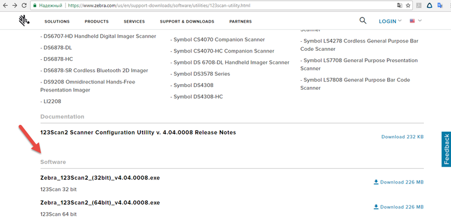Expand the LOGIN dropdown
The height and width of the screenshot is (223, 451).
click(x=390, y=21)
